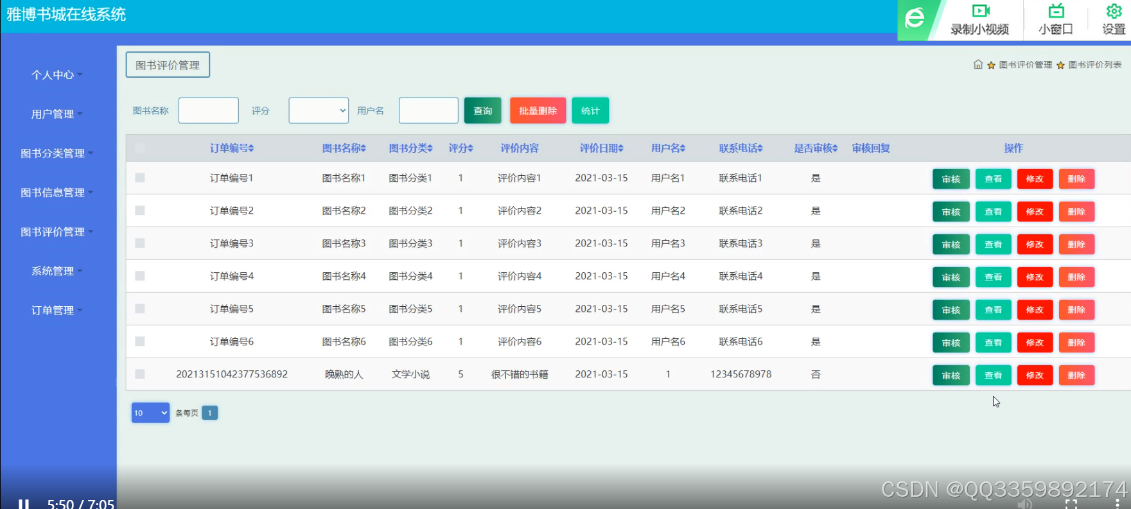
Task: Sort by 是否审核 column arrows
Action: click(836, 148)
